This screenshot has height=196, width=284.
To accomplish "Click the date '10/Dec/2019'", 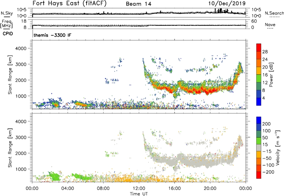I will coord(227,4).
